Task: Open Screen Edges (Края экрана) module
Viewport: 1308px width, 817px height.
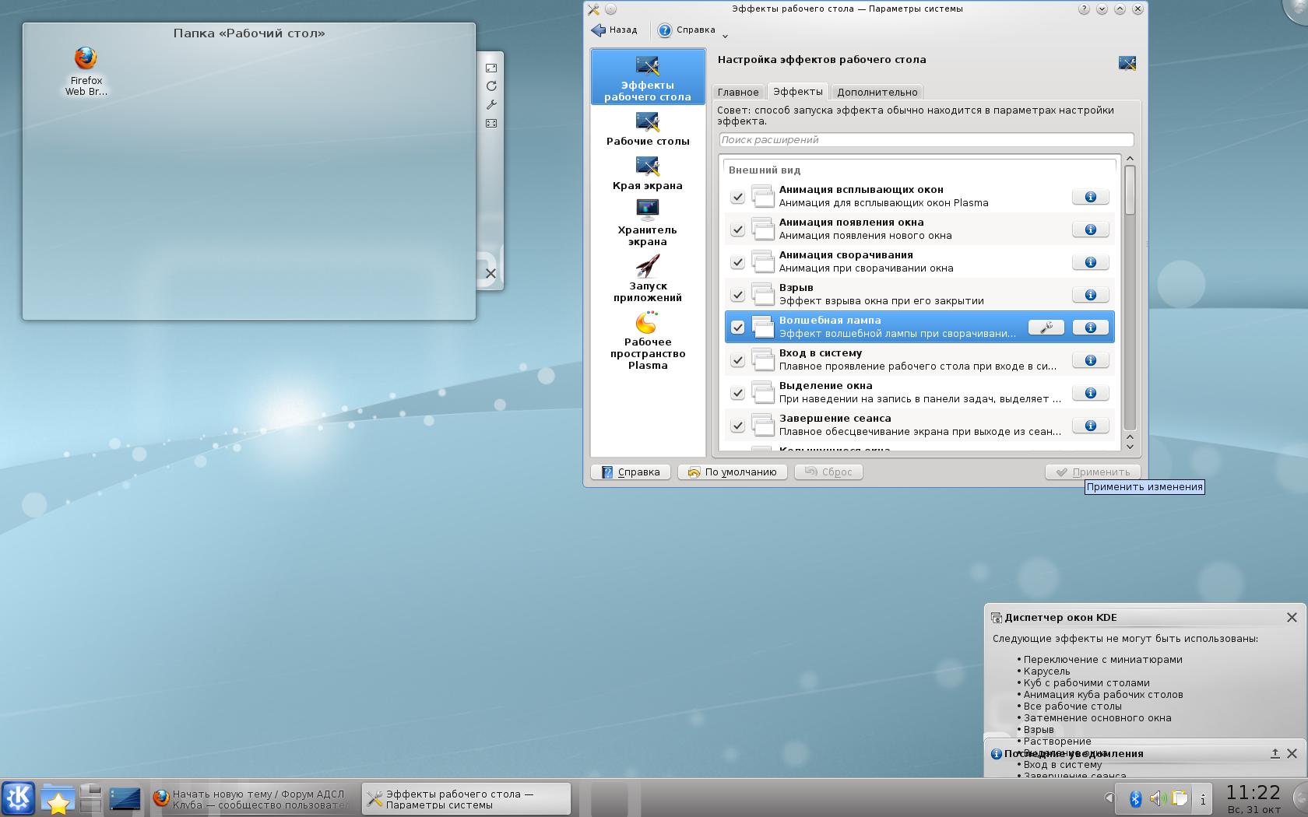Action: pyautogui.click(x=648, y=174)
